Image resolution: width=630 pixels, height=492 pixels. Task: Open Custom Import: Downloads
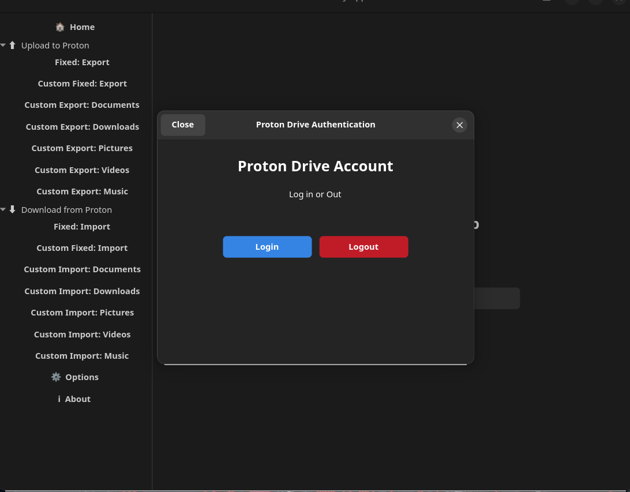coord(82,291)
